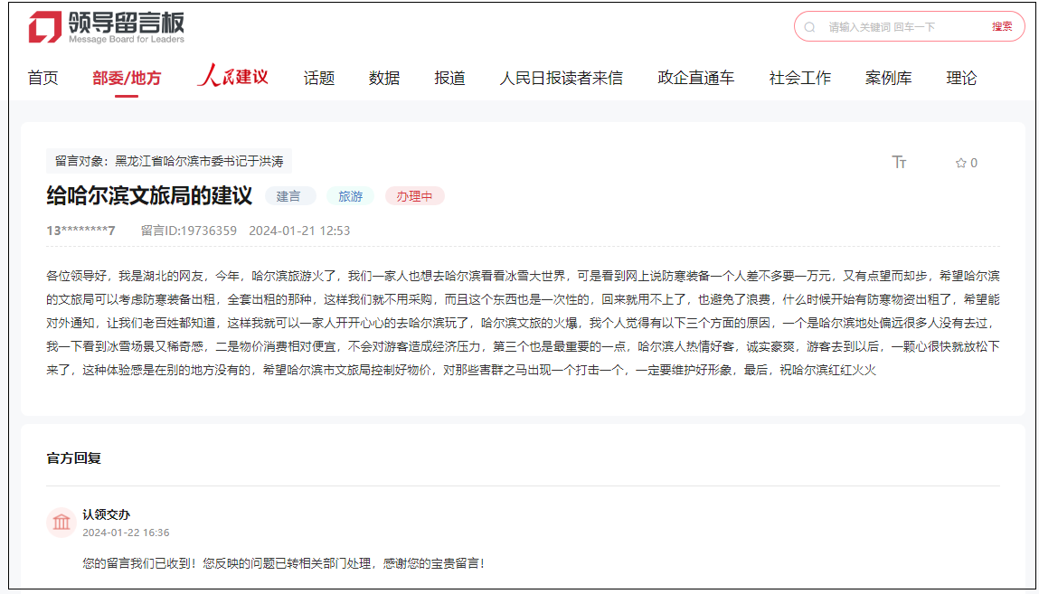Click the username 13********7
The height and width of the screenshot is (594, 1039).
pos(80,231)
